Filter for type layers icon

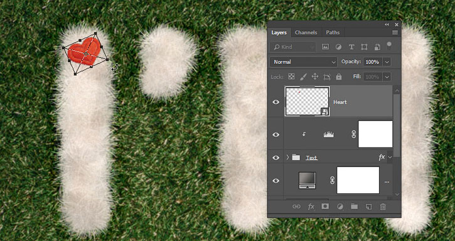pos(351,47)
